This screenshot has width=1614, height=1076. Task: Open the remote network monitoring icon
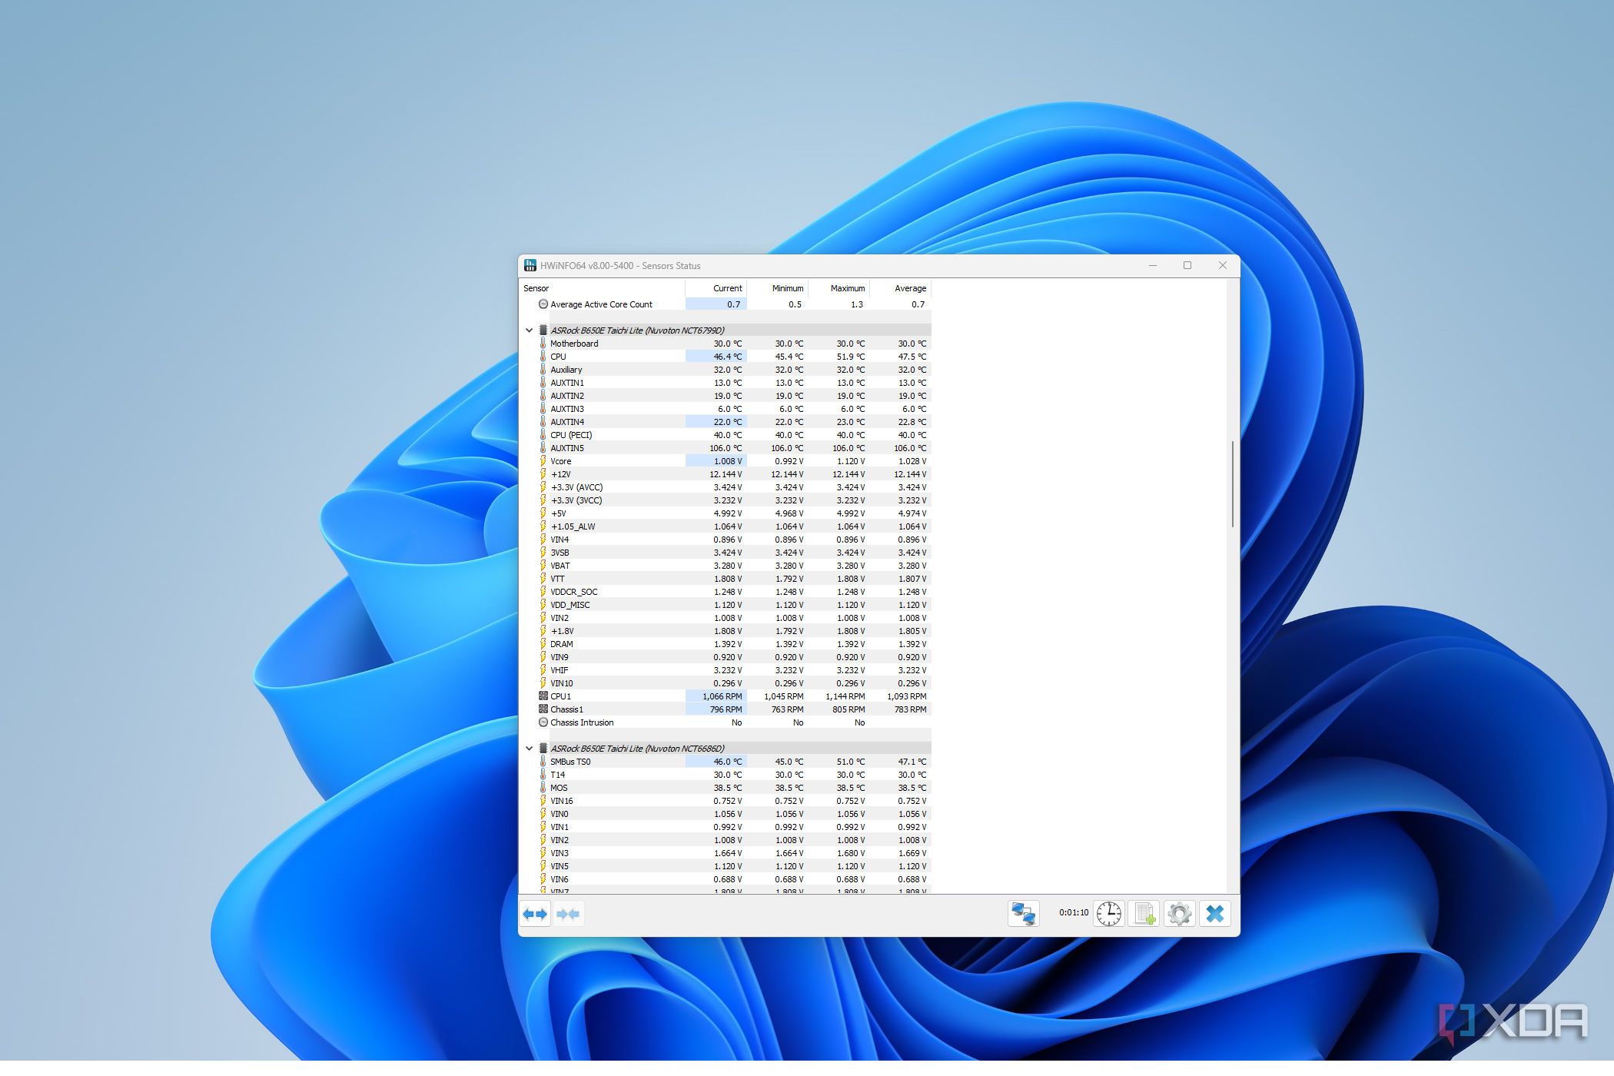pyautogui.click(x=1023, y=914)
